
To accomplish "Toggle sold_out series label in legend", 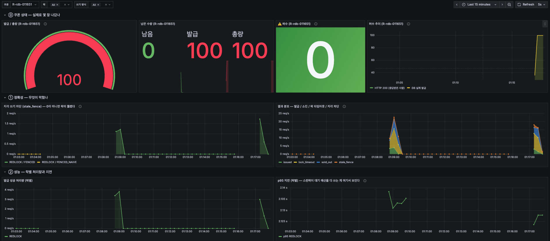I will pos(327,162).
